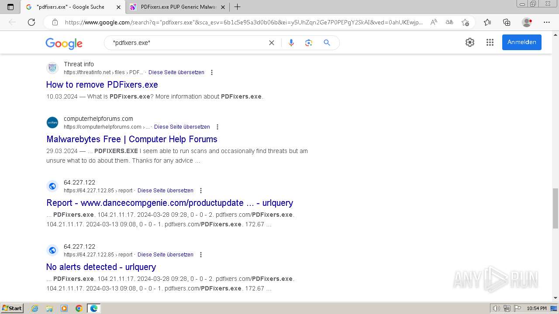Search by image with Google Lens
This screenshot has width=559, height=314.
[x=309, y=43]
